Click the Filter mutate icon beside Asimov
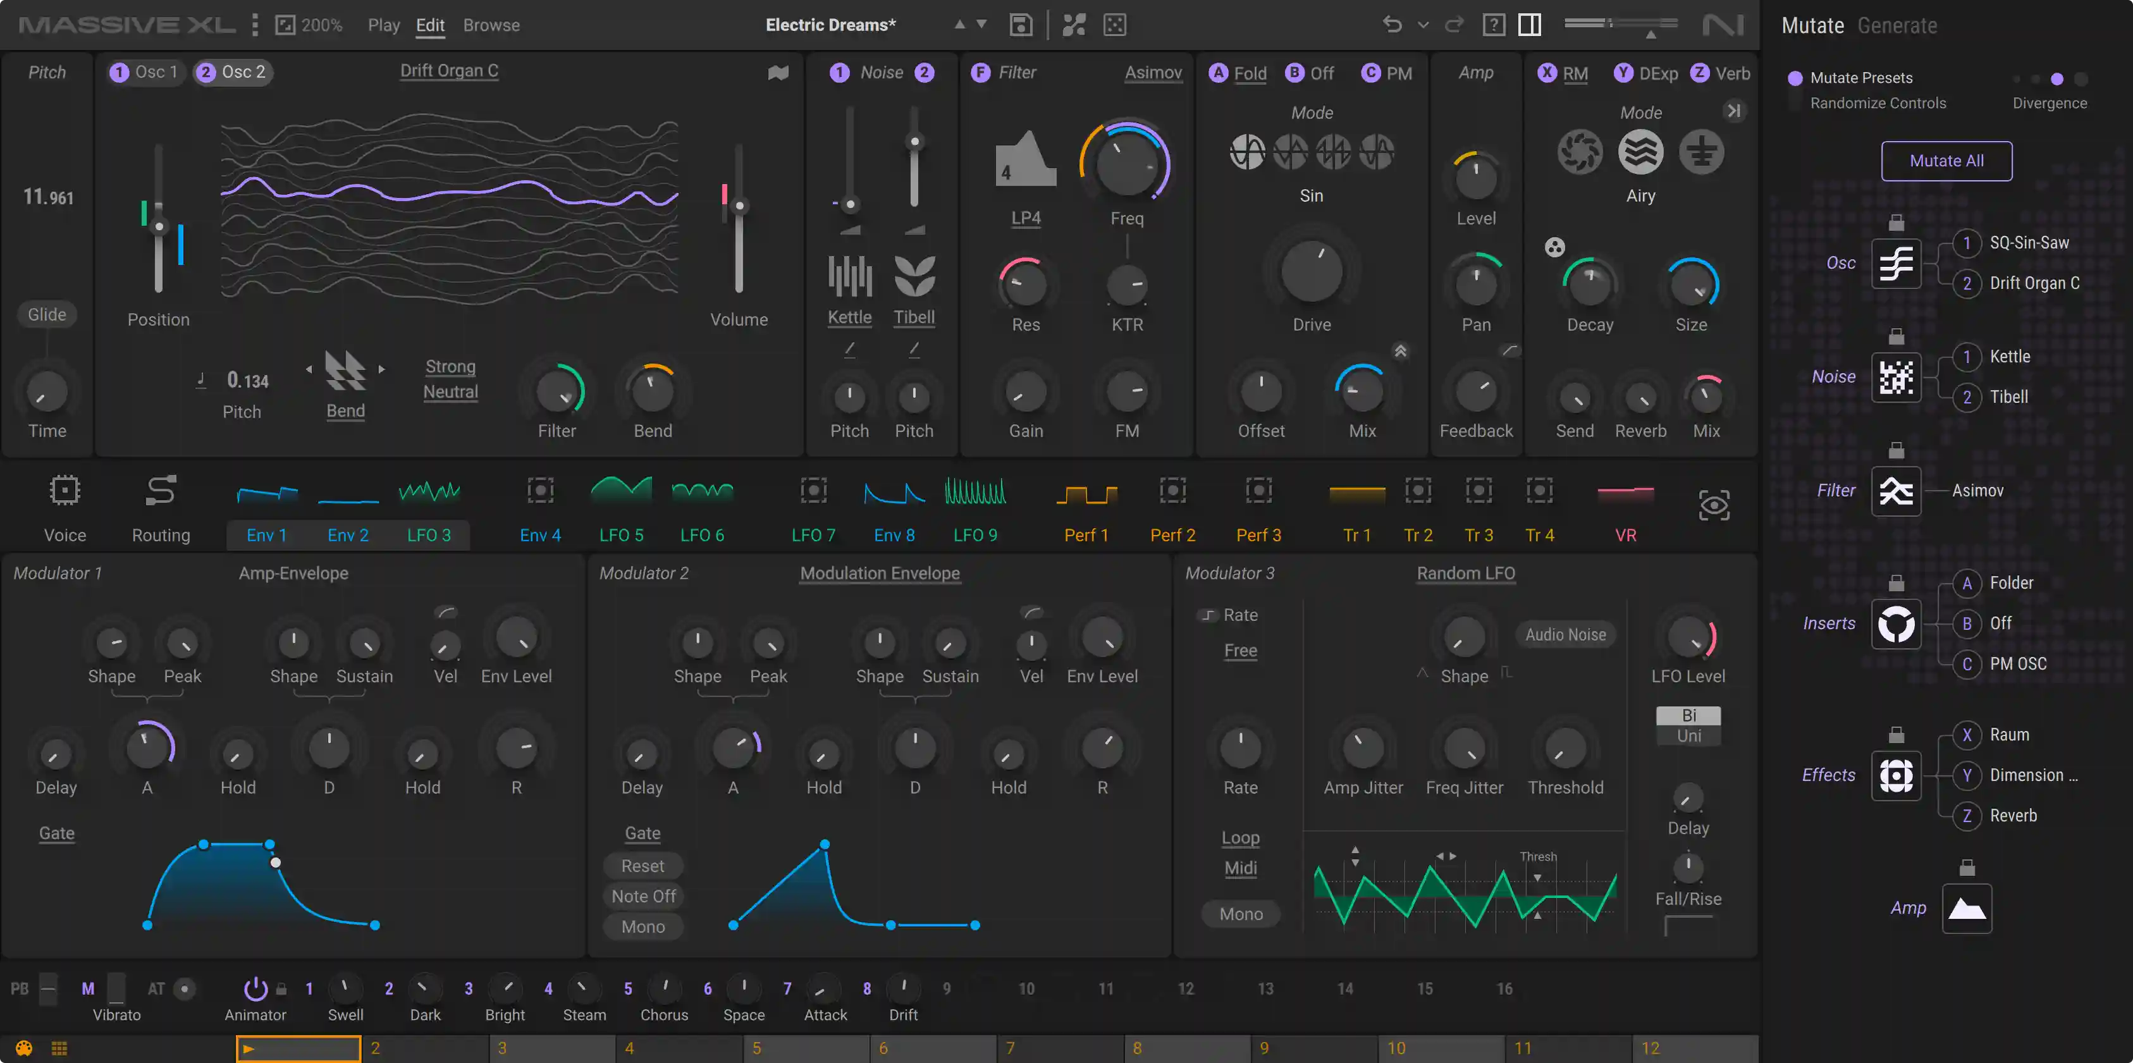The width and height of the screenshot is (2133, 1063). (1896, 491)
